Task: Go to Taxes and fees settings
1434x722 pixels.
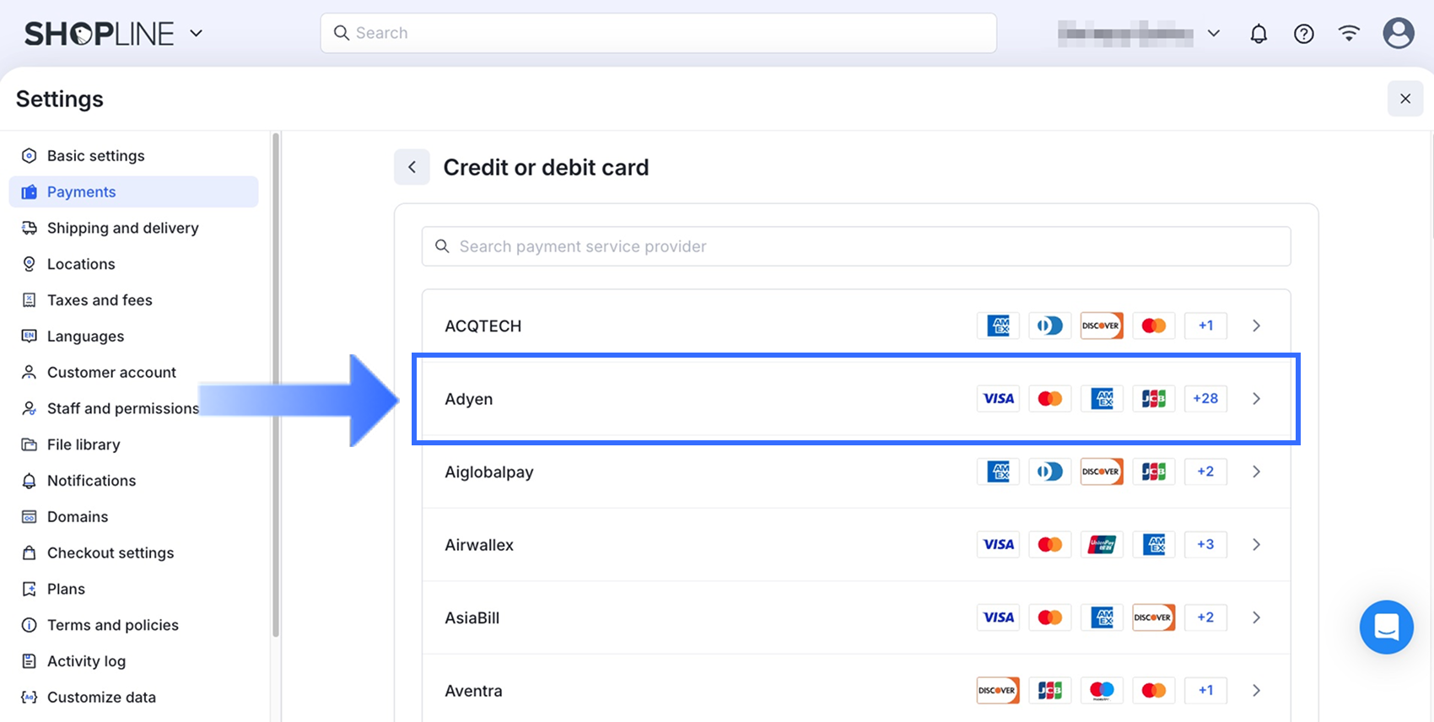Action: click(x=100, y=300)
